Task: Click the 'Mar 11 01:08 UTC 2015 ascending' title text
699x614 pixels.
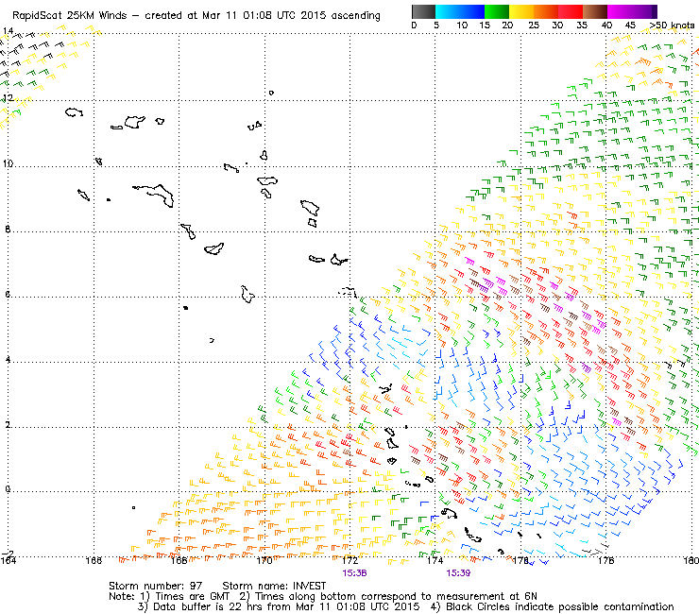Action: click(x=291, y=16)
